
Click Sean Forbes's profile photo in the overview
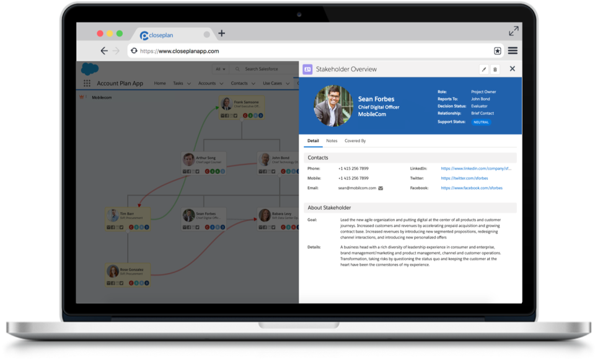click(333, 106)
